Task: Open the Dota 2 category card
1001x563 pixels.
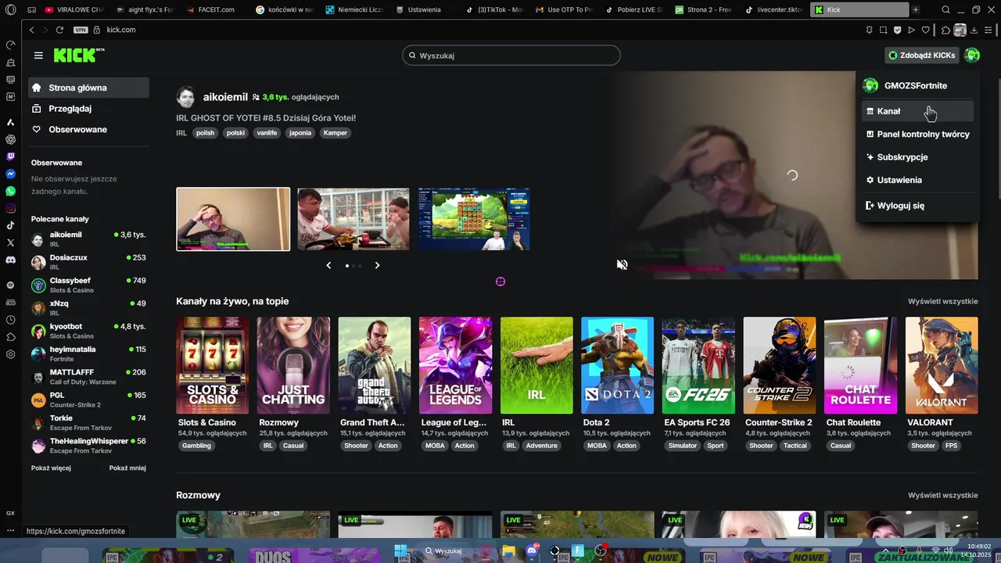Action: click(617, 365)
